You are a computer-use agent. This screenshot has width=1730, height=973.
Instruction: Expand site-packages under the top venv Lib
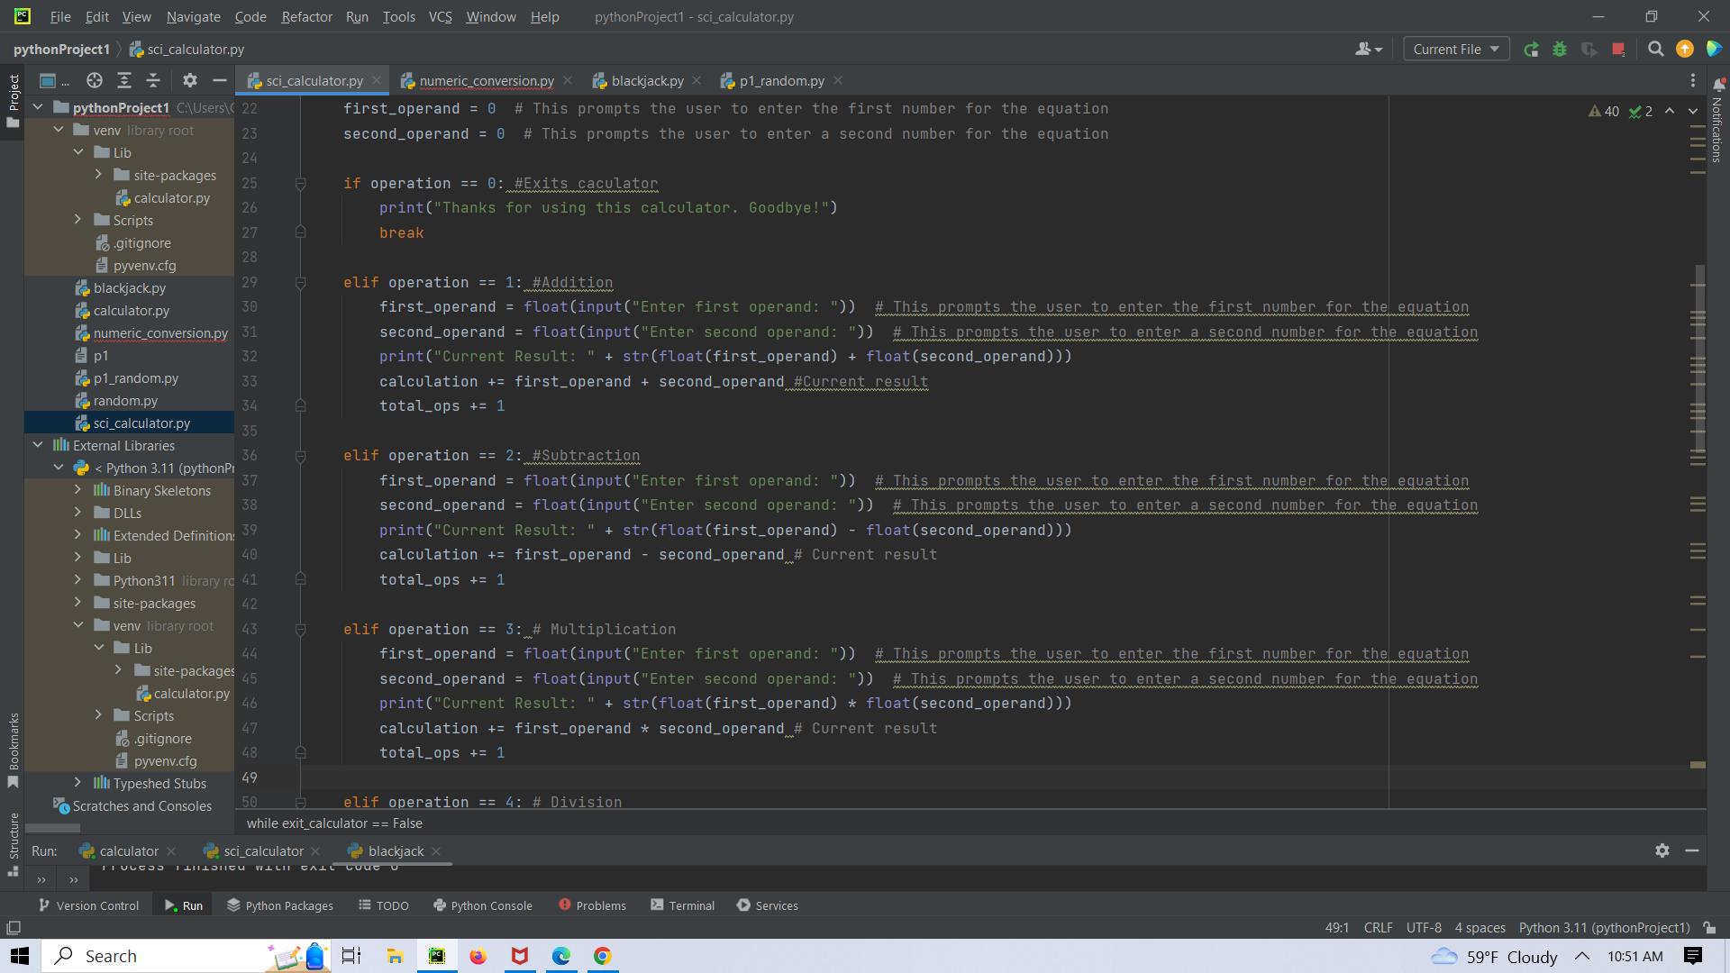pyautogui.click(x=98, y=175)
